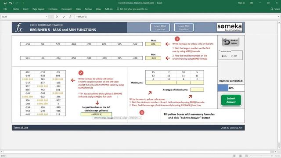The height and width of the screenshot is (158, 281).
Task: Switch to Page Break Preview in status bar
Action: point(246,156)
